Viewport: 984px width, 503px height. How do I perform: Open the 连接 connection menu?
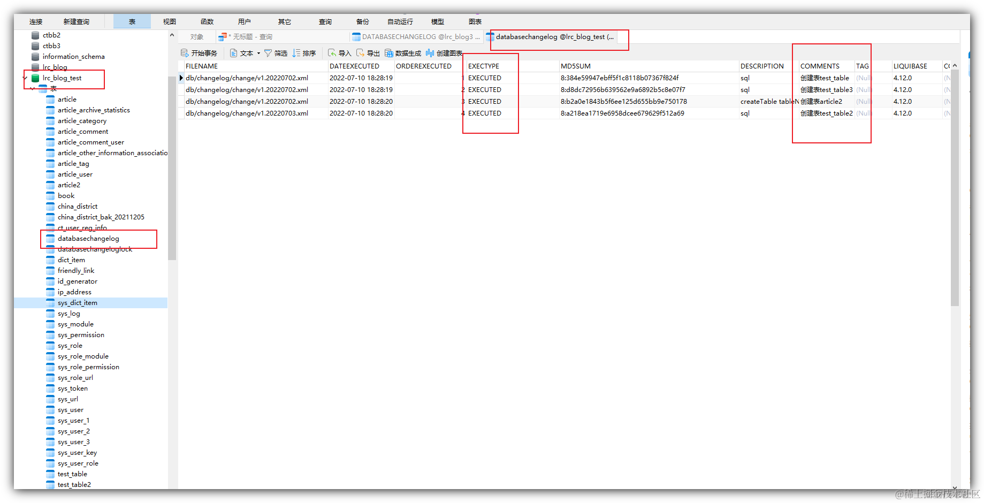36,22
